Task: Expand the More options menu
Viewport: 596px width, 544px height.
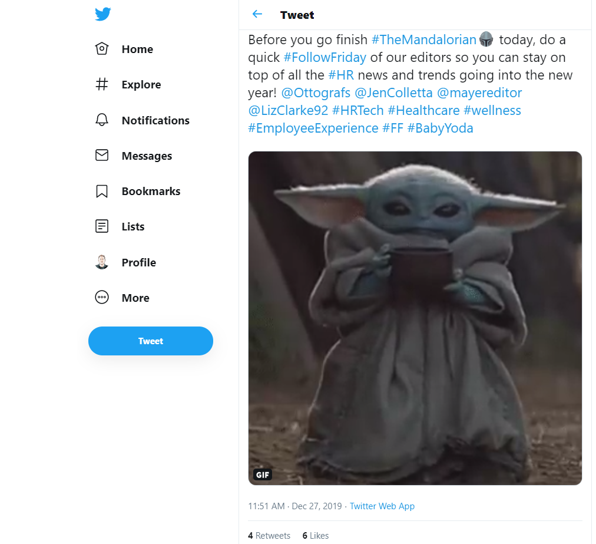Action: (x=102, y=298)
